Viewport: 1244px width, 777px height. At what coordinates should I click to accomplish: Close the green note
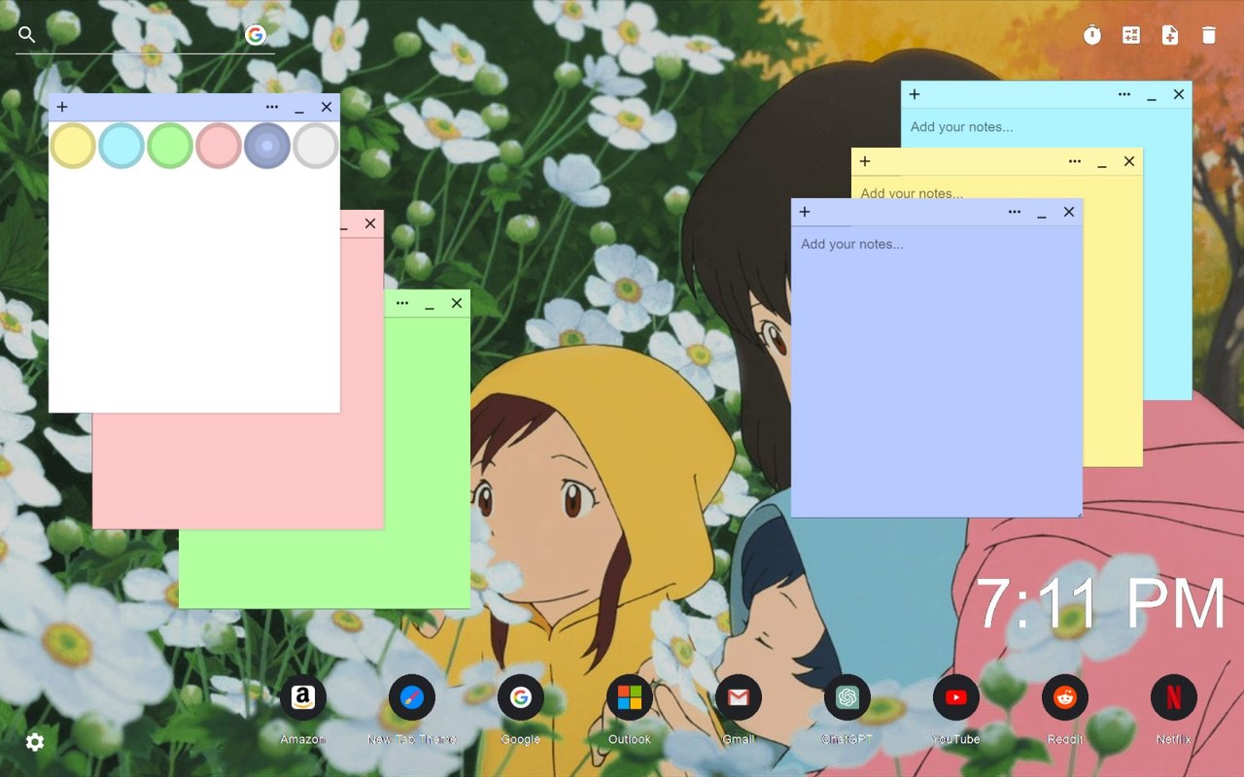pyautogui.click(x=457, y=303)
